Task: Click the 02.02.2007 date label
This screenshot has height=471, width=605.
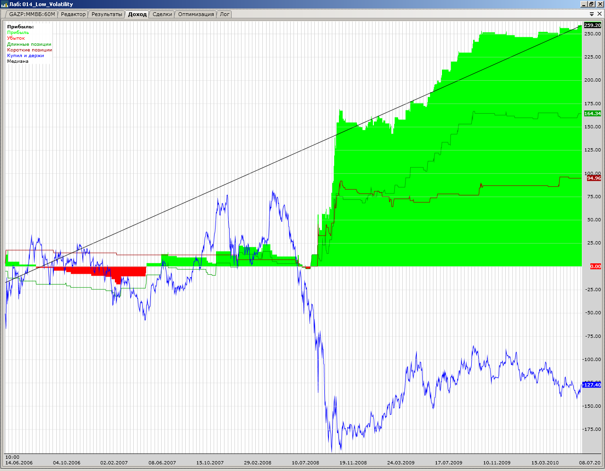Action: 114,463
